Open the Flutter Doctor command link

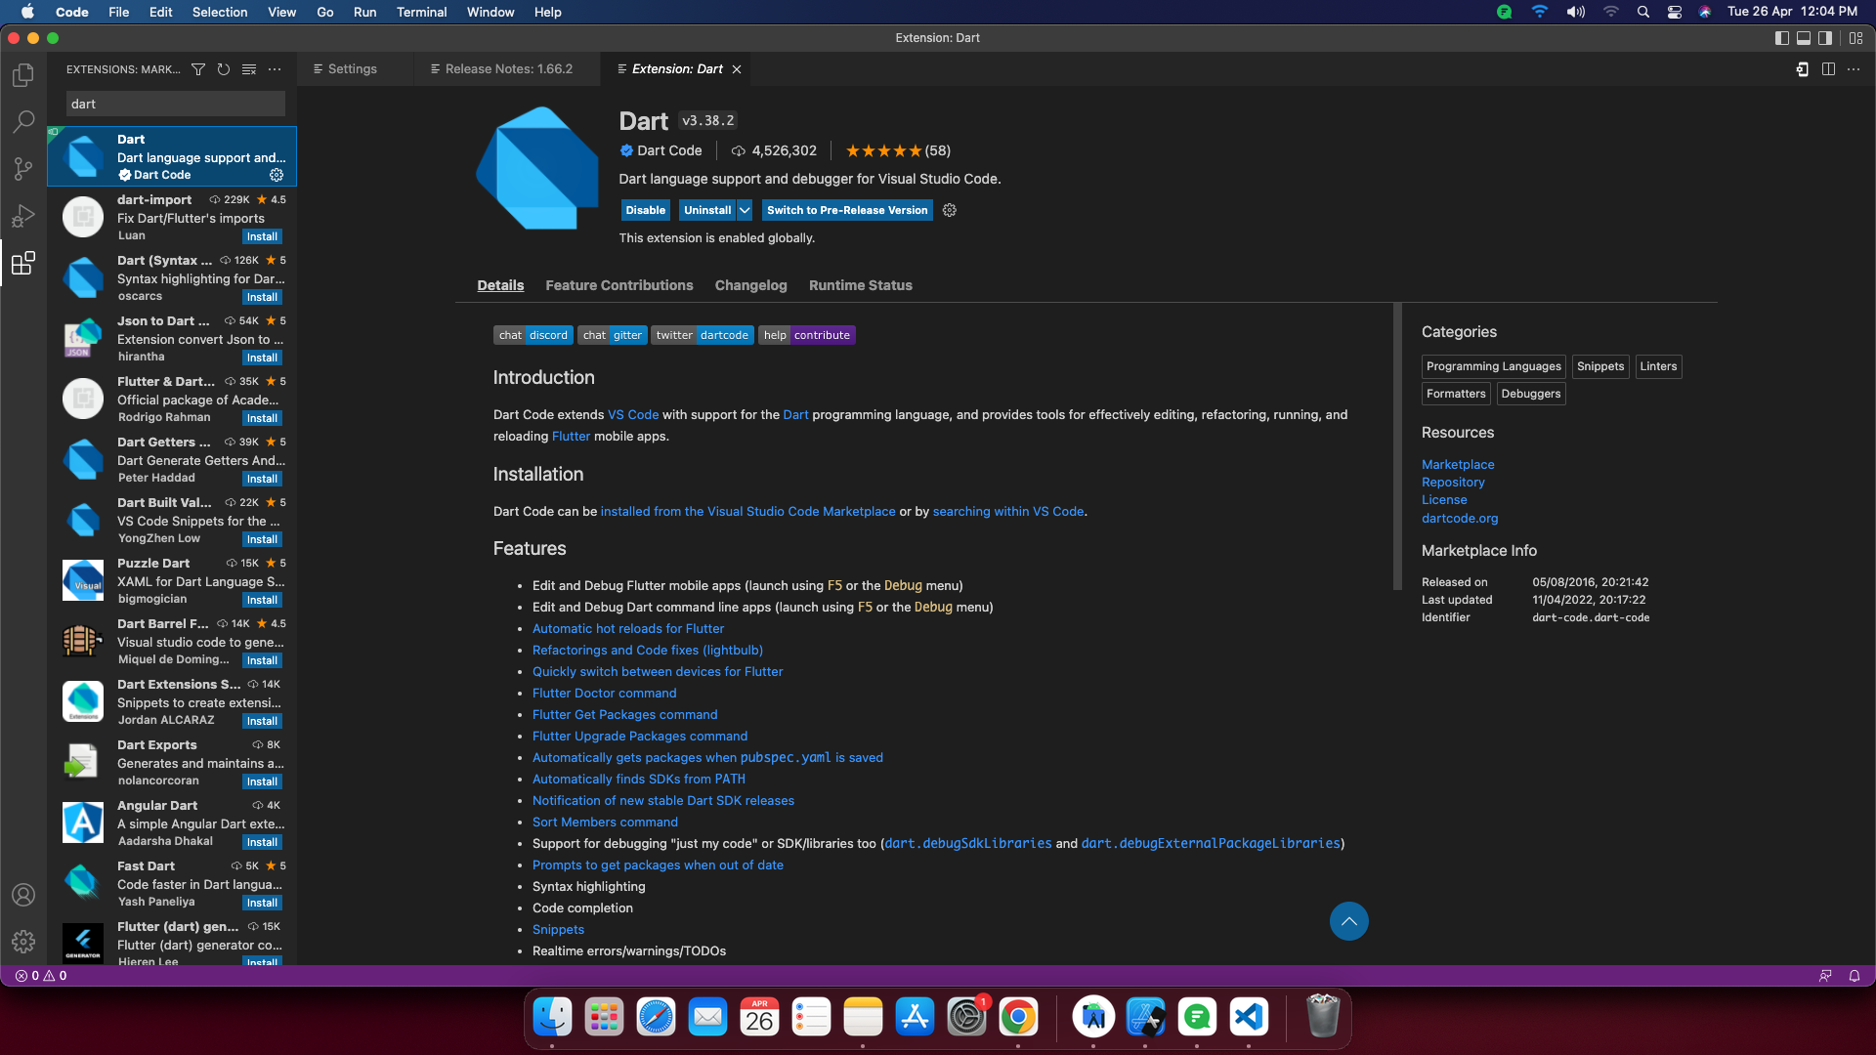tap(604, 693)
